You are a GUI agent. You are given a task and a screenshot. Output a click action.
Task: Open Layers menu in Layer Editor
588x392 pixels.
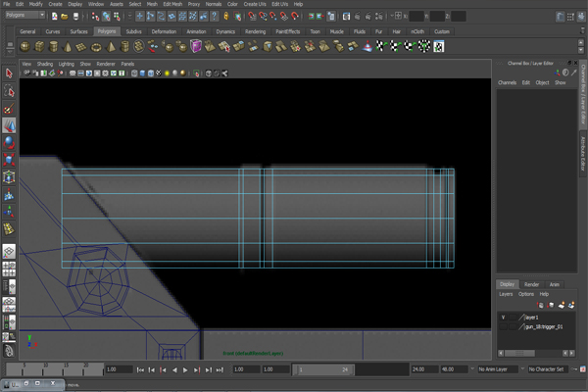[506, 294]
